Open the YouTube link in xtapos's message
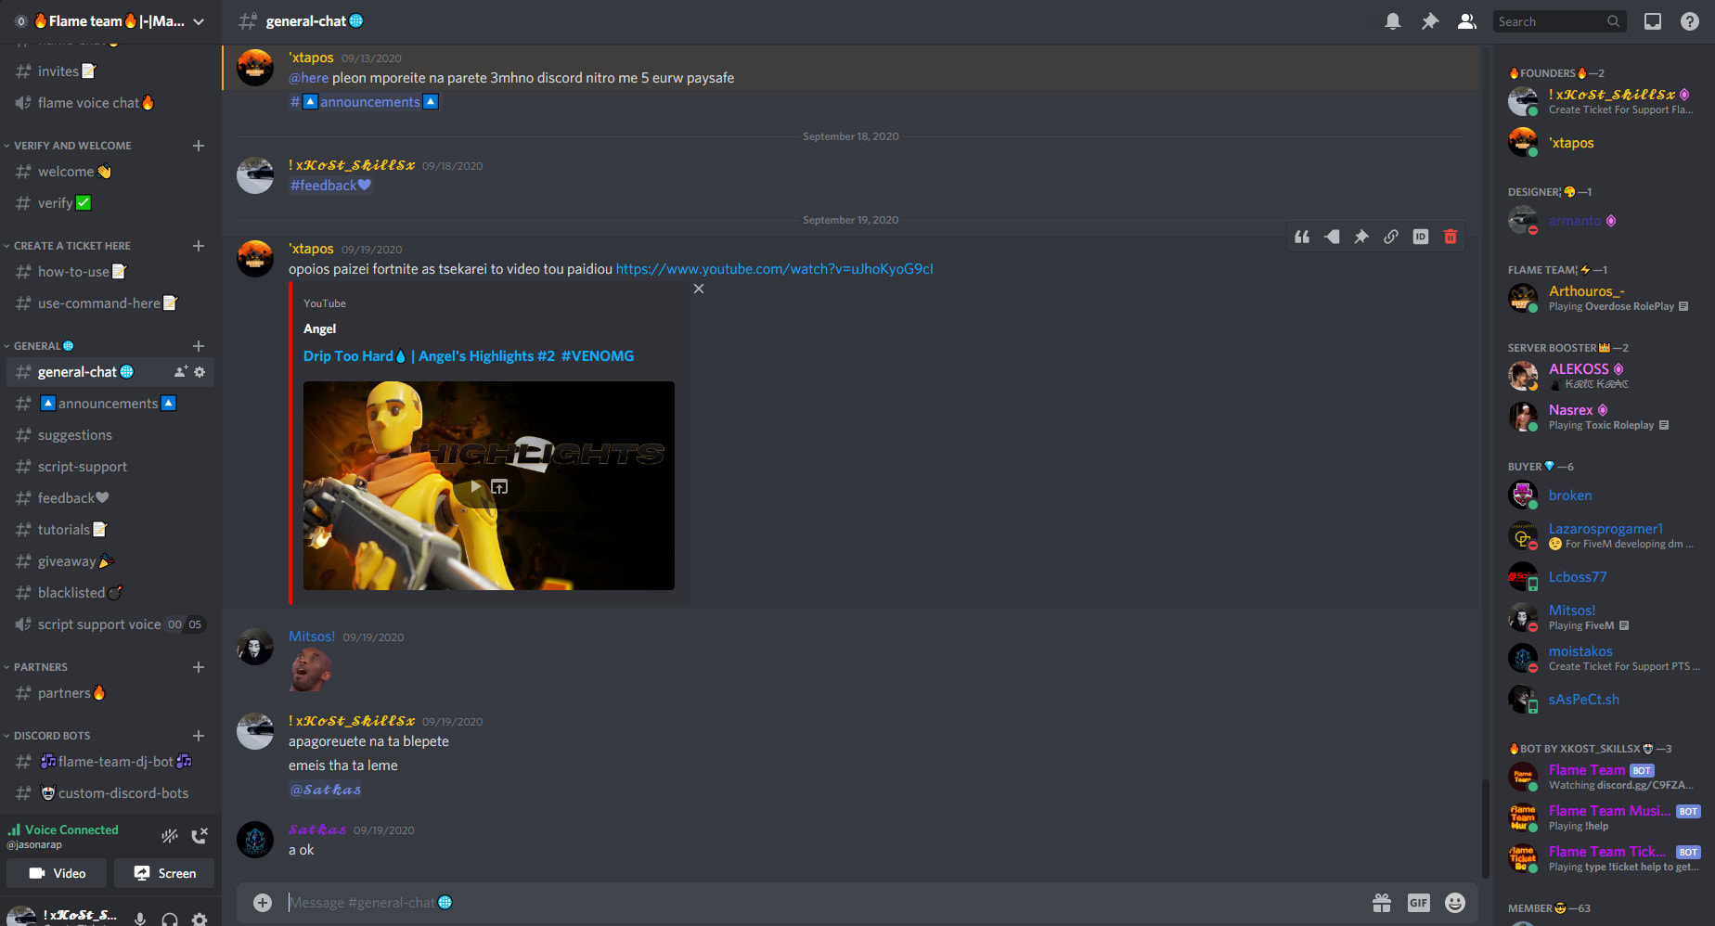 click(774, 268)
